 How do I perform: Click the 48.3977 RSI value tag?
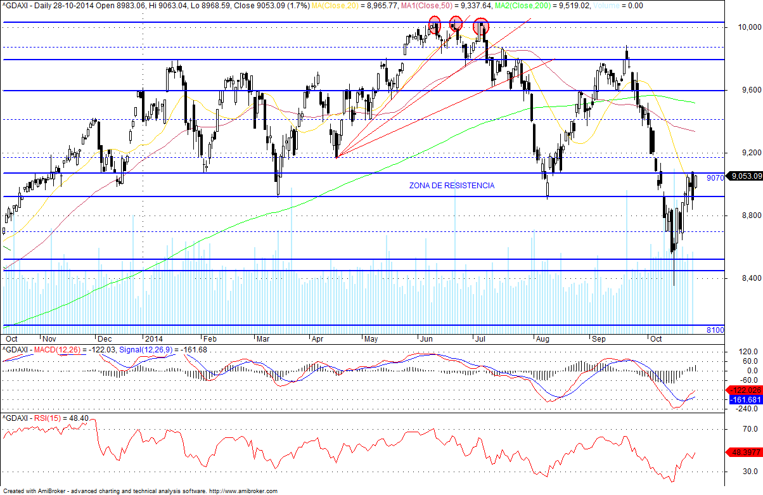pos(744,453)
